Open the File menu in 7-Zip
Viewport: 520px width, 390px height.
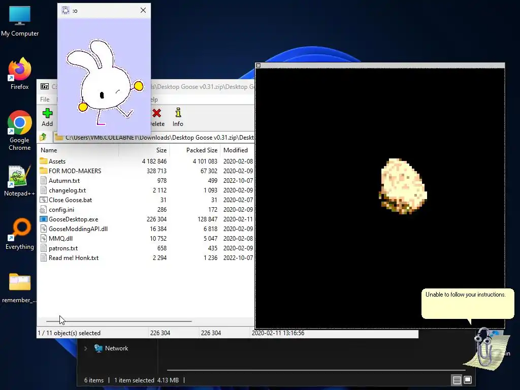[45, 99]
